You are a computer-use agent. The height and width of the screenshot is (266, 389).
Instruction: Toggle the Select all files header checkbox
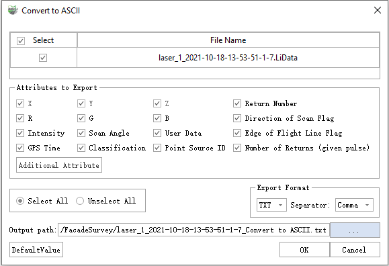click(21, 41)
